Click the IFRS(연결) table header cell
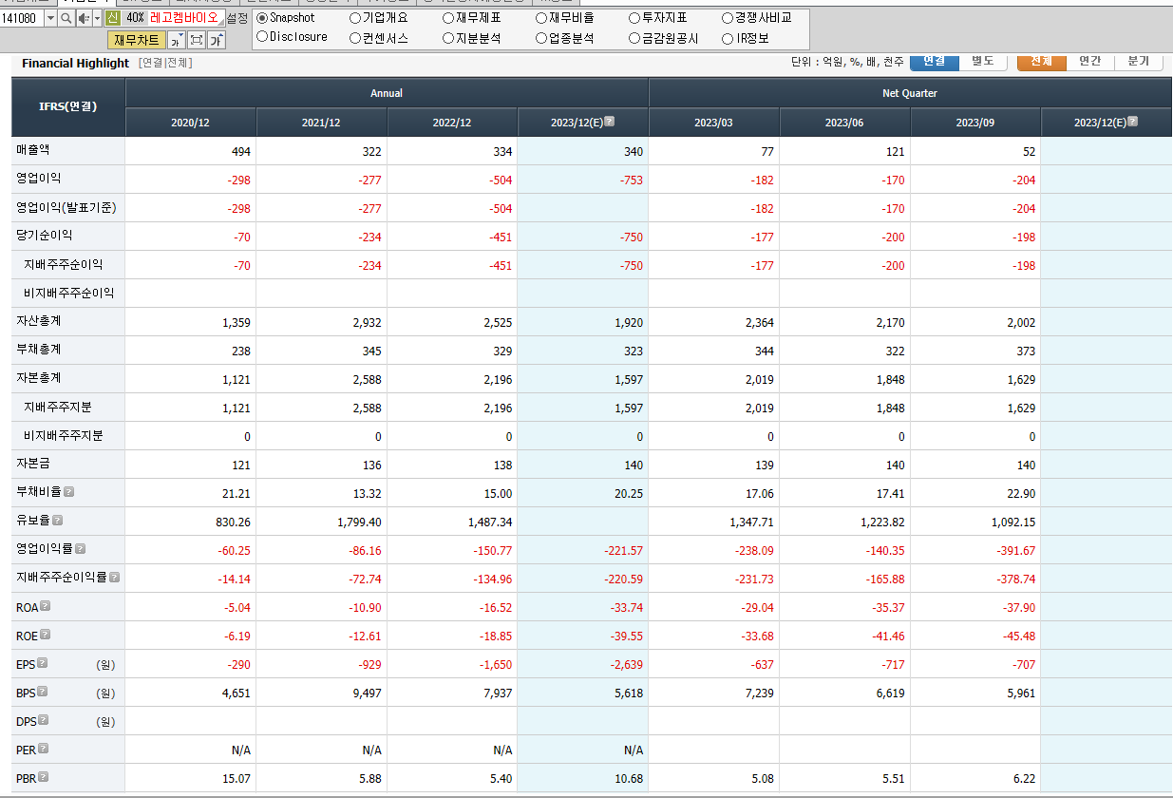The image size is (1173, 798). [68, 106]
